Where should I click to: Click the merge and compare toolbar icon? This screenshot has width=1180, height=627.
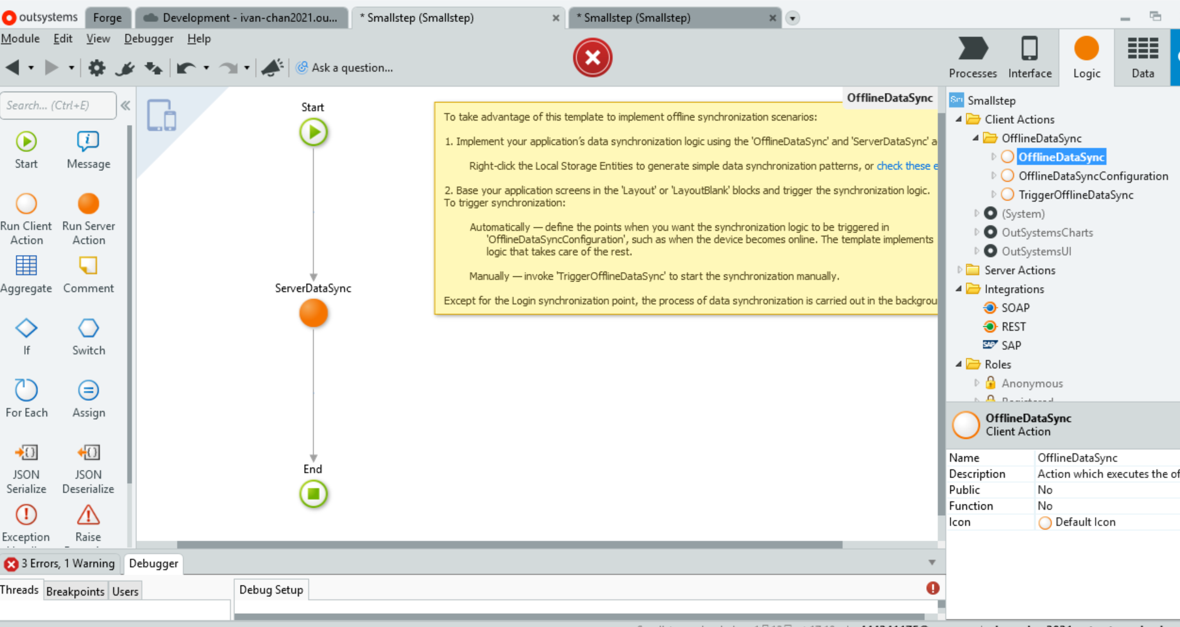tap(154, 67)
